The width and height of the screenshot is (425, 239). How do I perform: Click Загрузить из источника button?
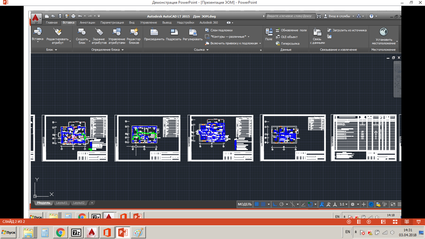coord(347,30)
